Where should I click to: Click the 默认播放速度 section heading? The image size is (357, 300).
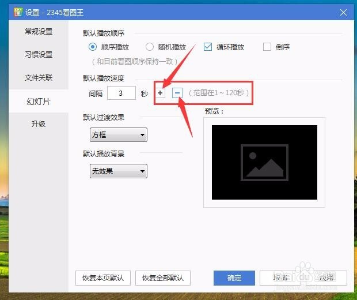pyautogui.click(x=104, y=78)
